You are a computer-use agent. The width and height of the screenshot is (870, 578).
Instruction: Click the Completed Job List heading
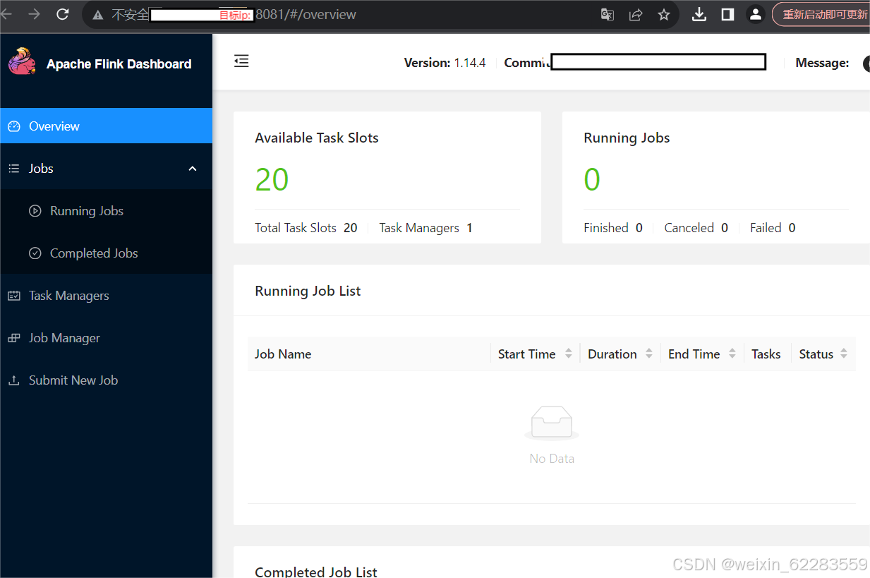pyautogui.click(x=316, y=572)
